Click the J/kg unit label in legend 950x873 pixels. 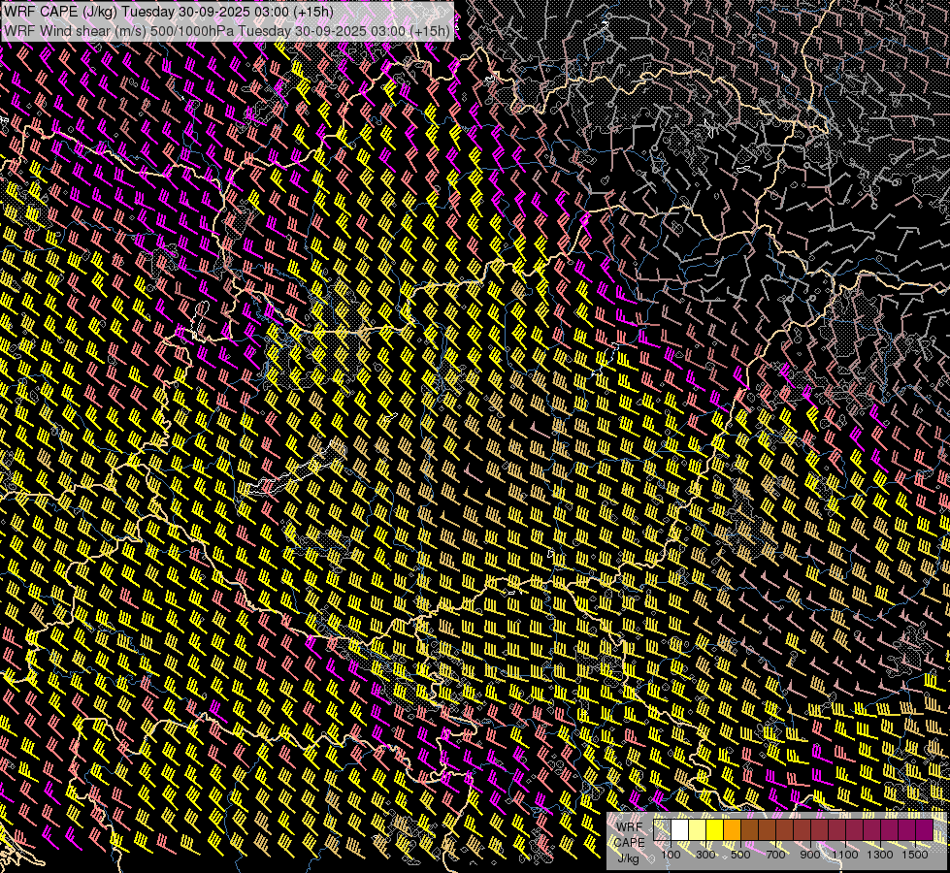pyautogui.click(x=629, y=857)
